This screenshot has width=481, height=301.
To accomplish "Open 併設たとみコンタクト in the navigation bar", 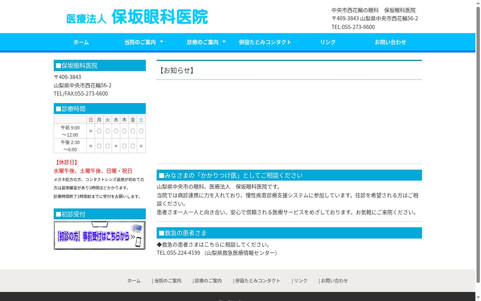I will pyautogui.click(x=265, y=42).
